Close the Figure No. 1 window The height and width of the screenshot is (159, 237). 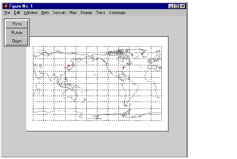click(x=183, y=6)
